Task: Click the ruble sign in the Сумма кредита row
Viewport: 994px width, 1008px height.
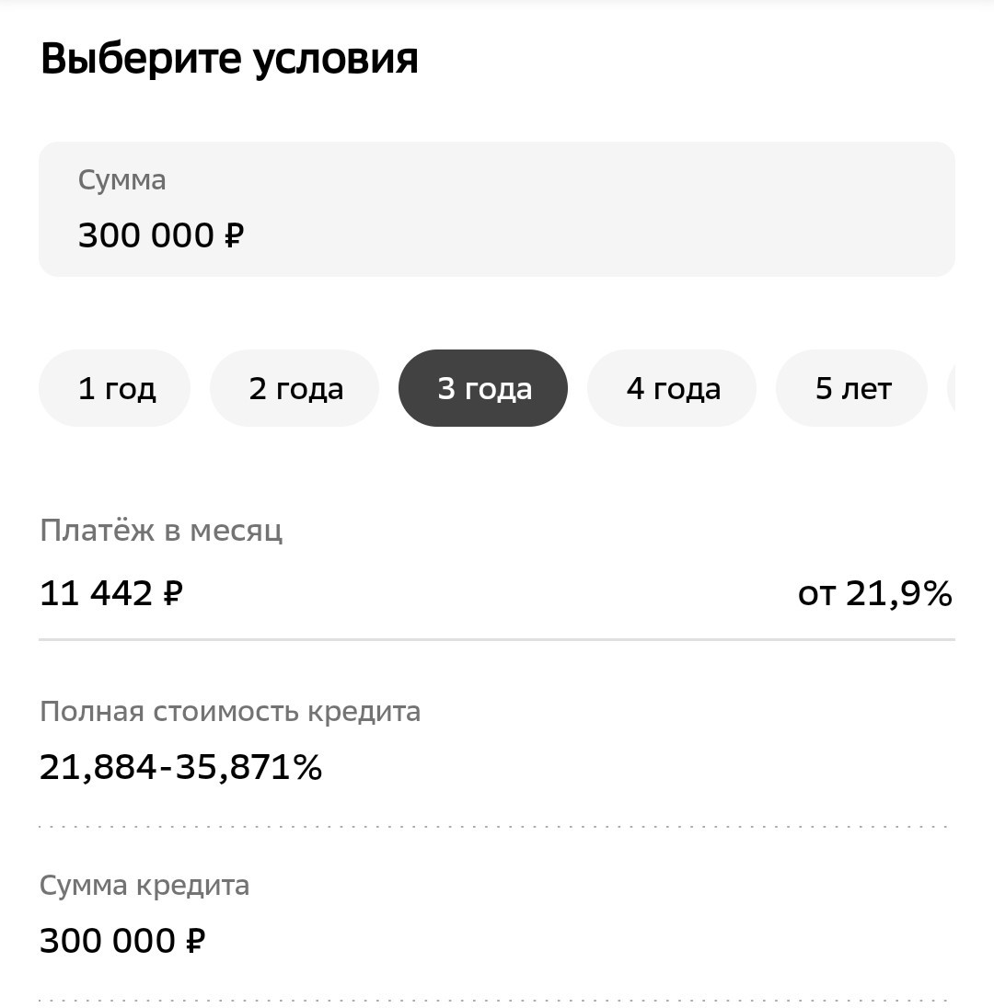Action: pyautogui.click(x=196, y=941)
